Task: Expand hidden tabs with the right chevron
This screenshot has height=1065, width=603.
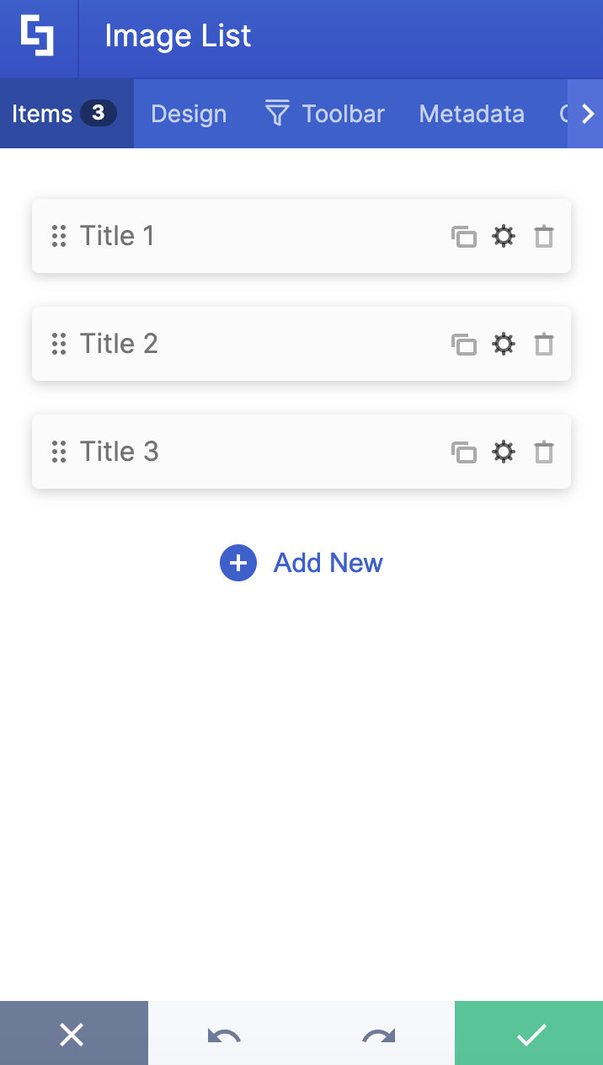Action: (x=588, y=113)
